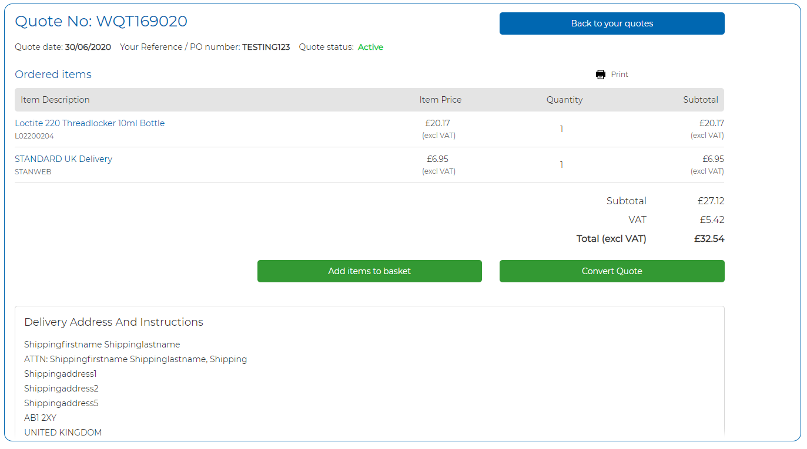The width and height of the screenshot is (807, 449).
Task: Click the subtotal amount £27.12
Action: tap(711, 201)
